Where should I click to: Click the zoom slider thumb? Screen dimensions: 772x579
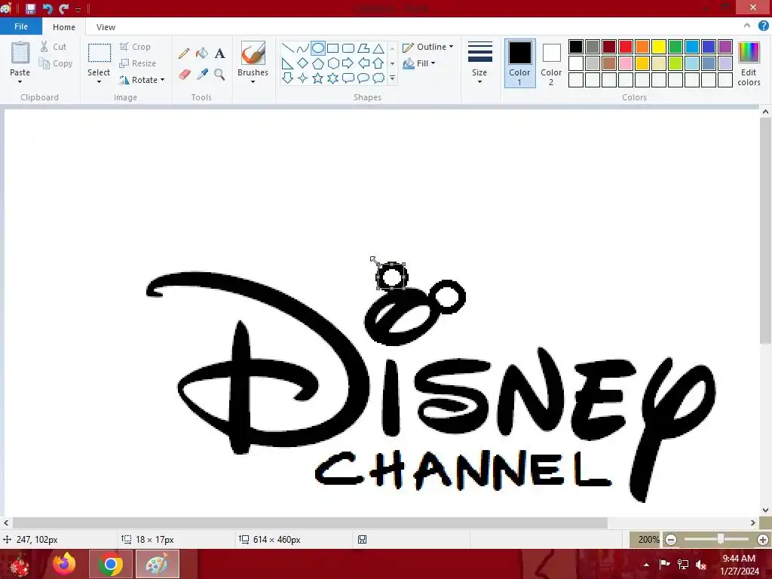pos(721,539)
